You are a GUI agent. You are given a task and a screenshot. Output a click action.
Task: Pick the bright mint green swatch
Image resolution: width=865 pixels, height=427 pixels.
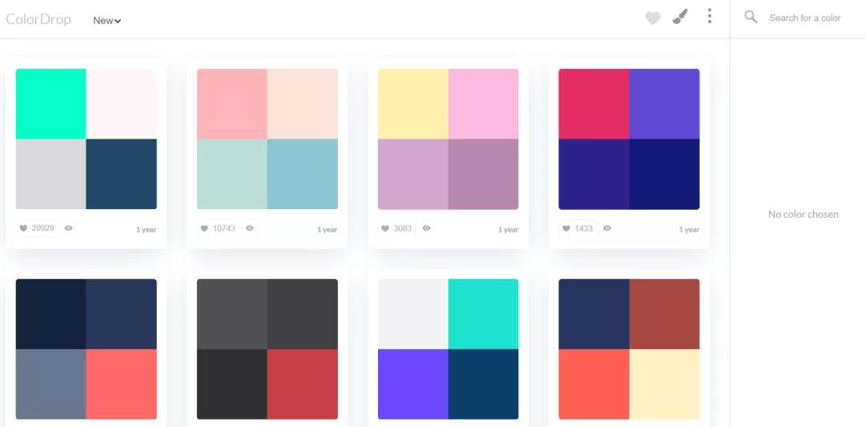(x=50, y=103)
